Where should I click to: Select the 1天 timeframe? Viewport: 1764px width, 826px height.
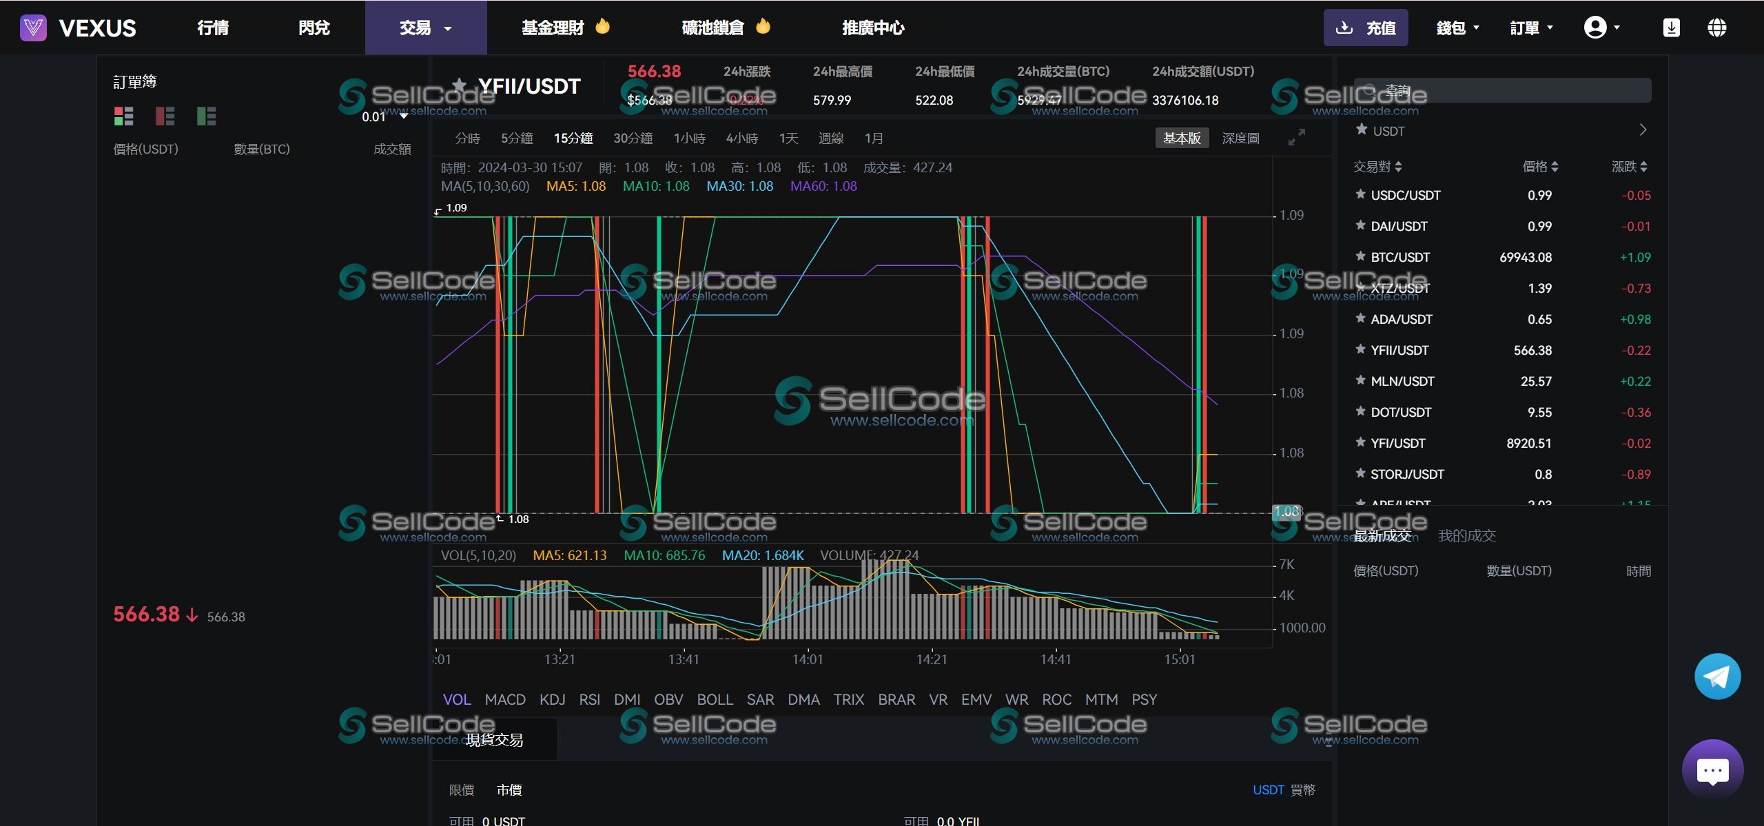click(x=788, y=138)
